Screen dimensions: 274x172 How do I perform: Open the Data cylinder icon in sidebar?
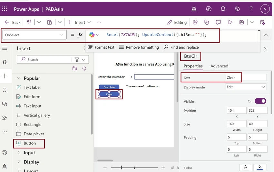coord(5,90)
